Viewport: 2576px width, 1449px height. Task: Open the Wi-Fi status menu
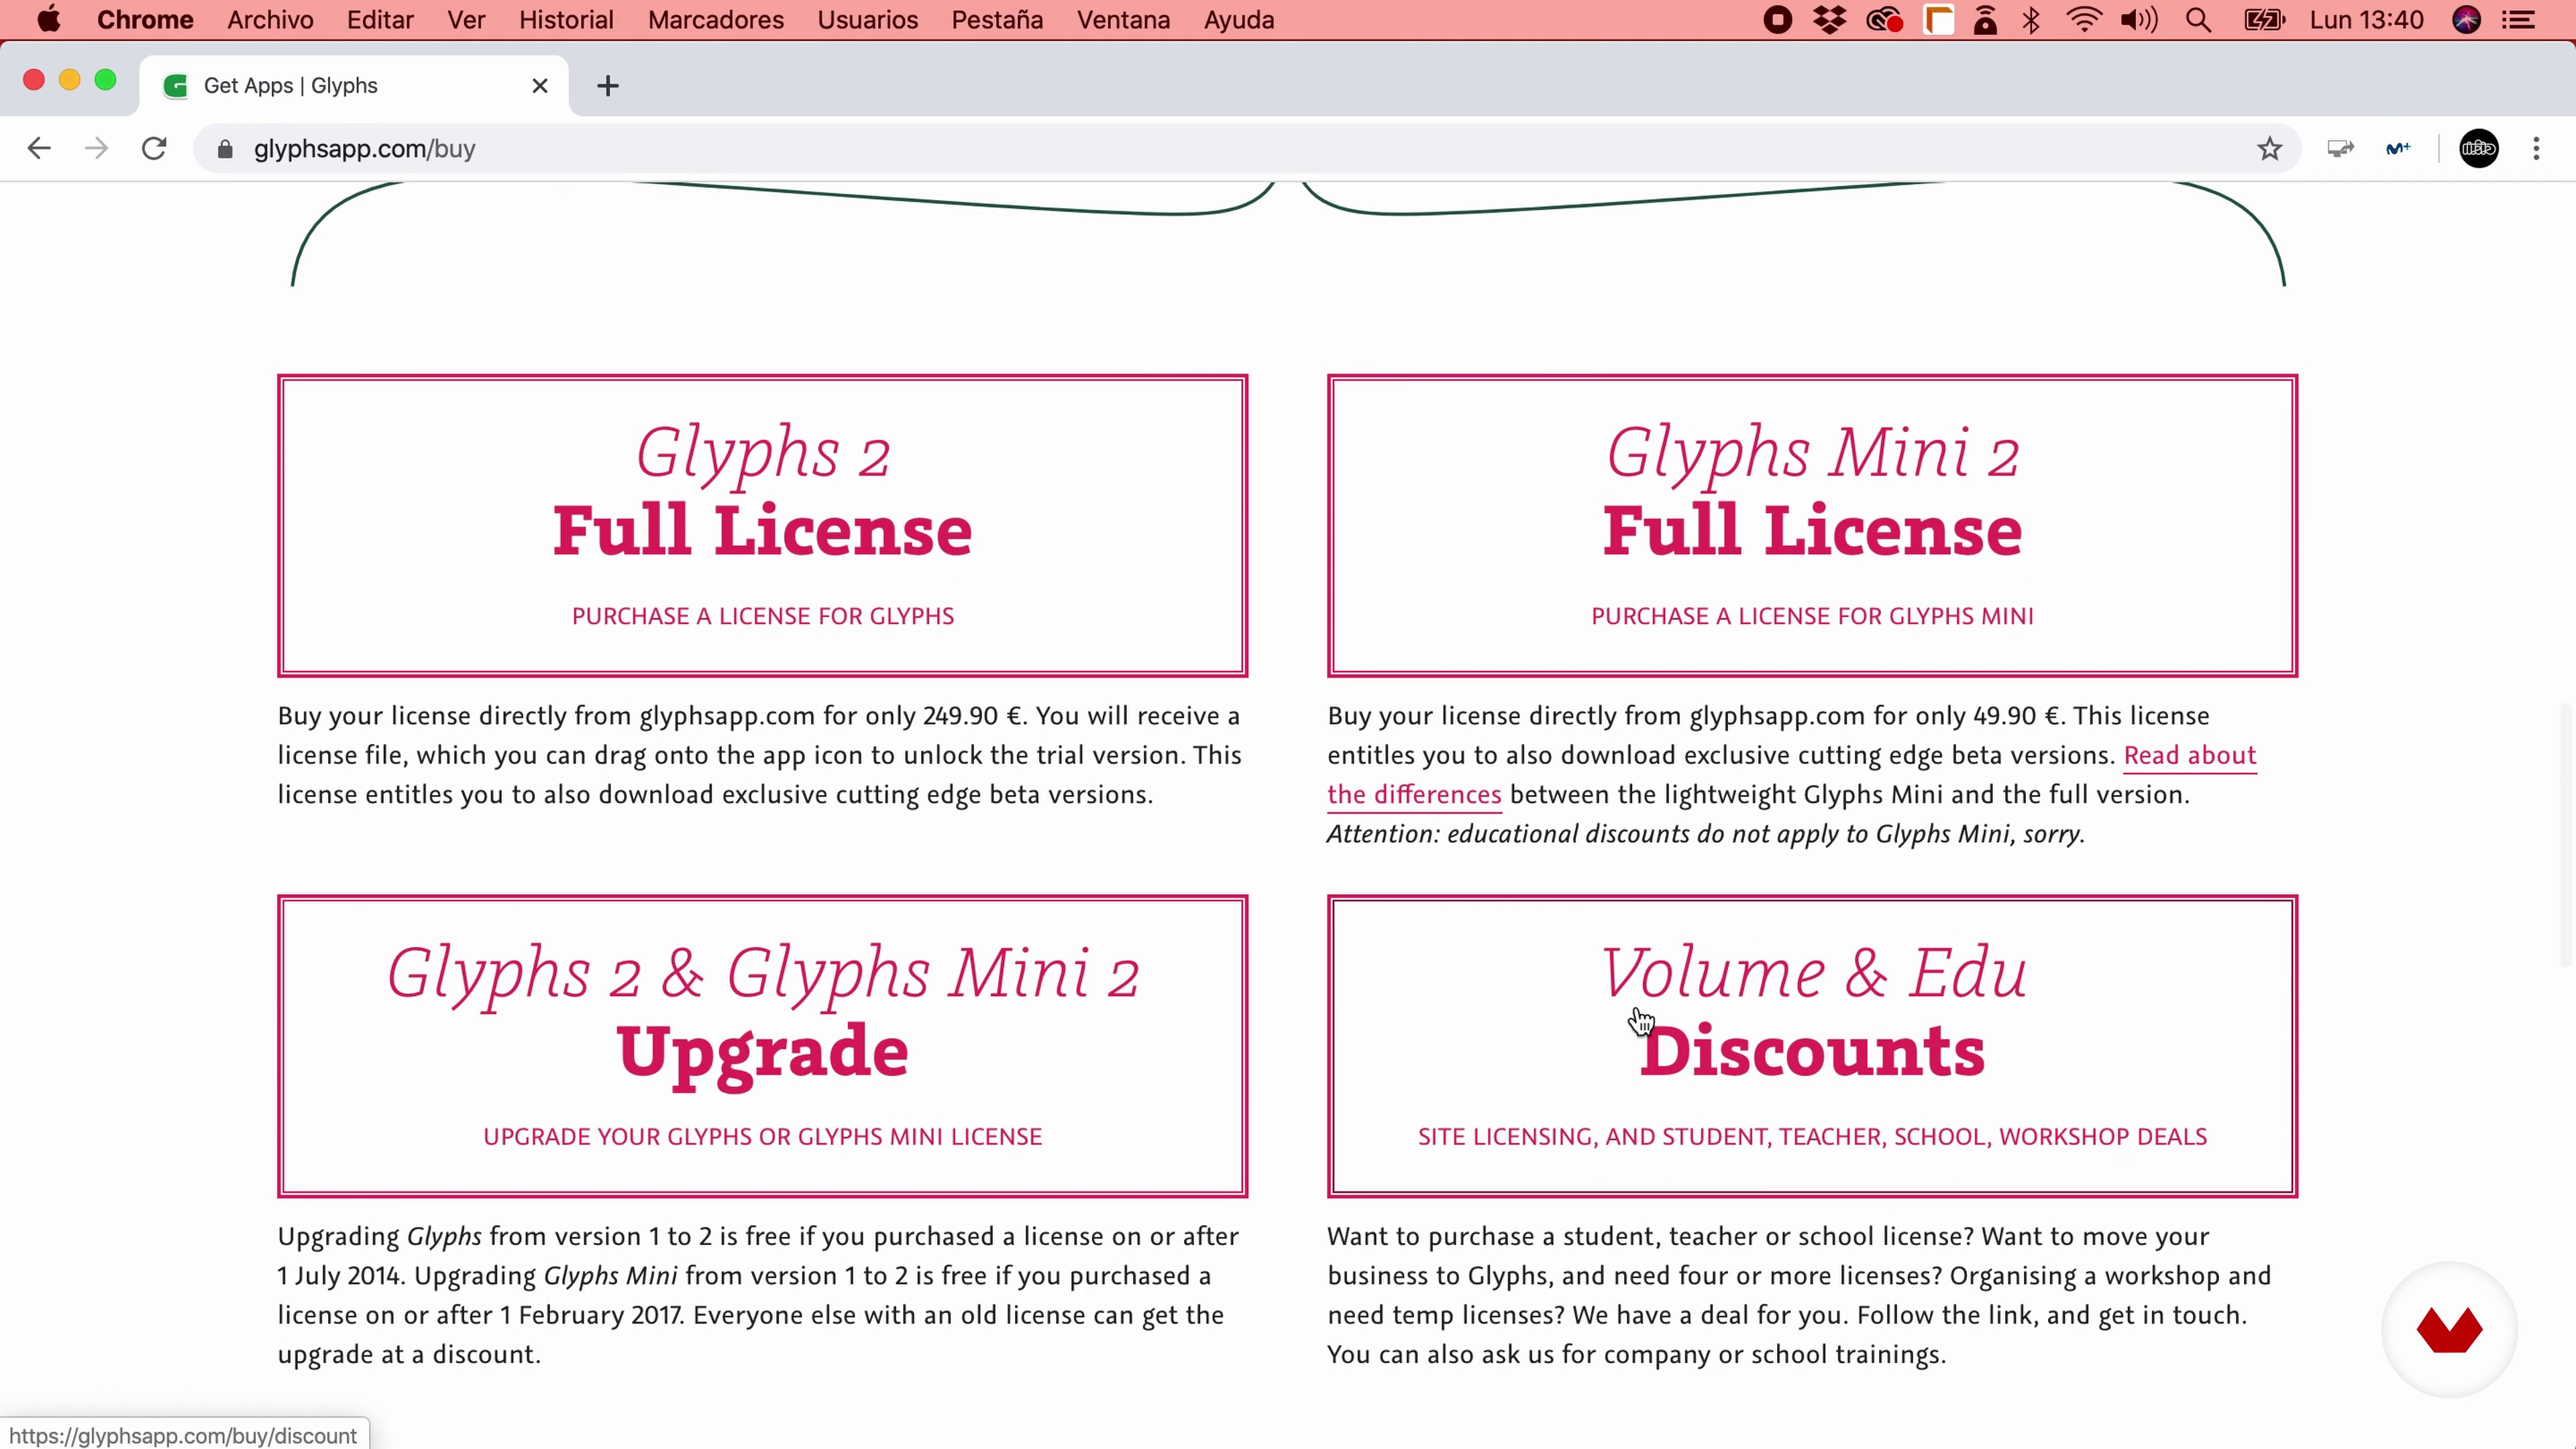(2083, 20)
